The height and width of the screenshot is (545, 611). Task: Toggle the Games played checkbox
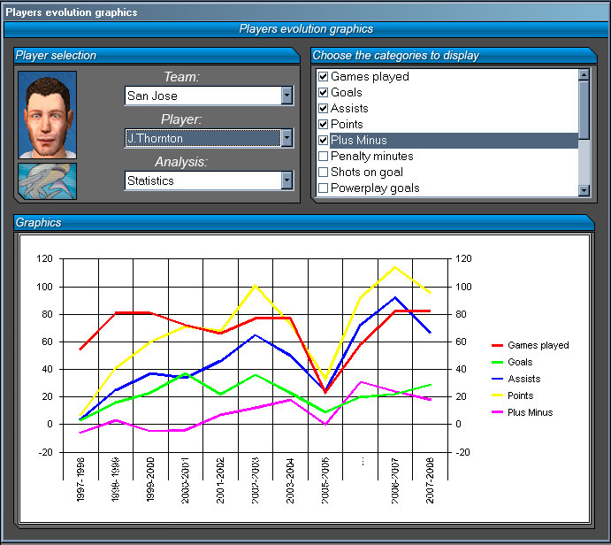323,76
